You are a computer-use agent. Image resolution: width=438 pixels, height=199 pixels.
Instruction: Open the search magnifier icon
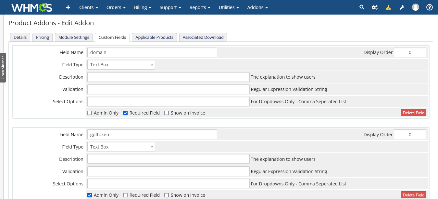362,7
